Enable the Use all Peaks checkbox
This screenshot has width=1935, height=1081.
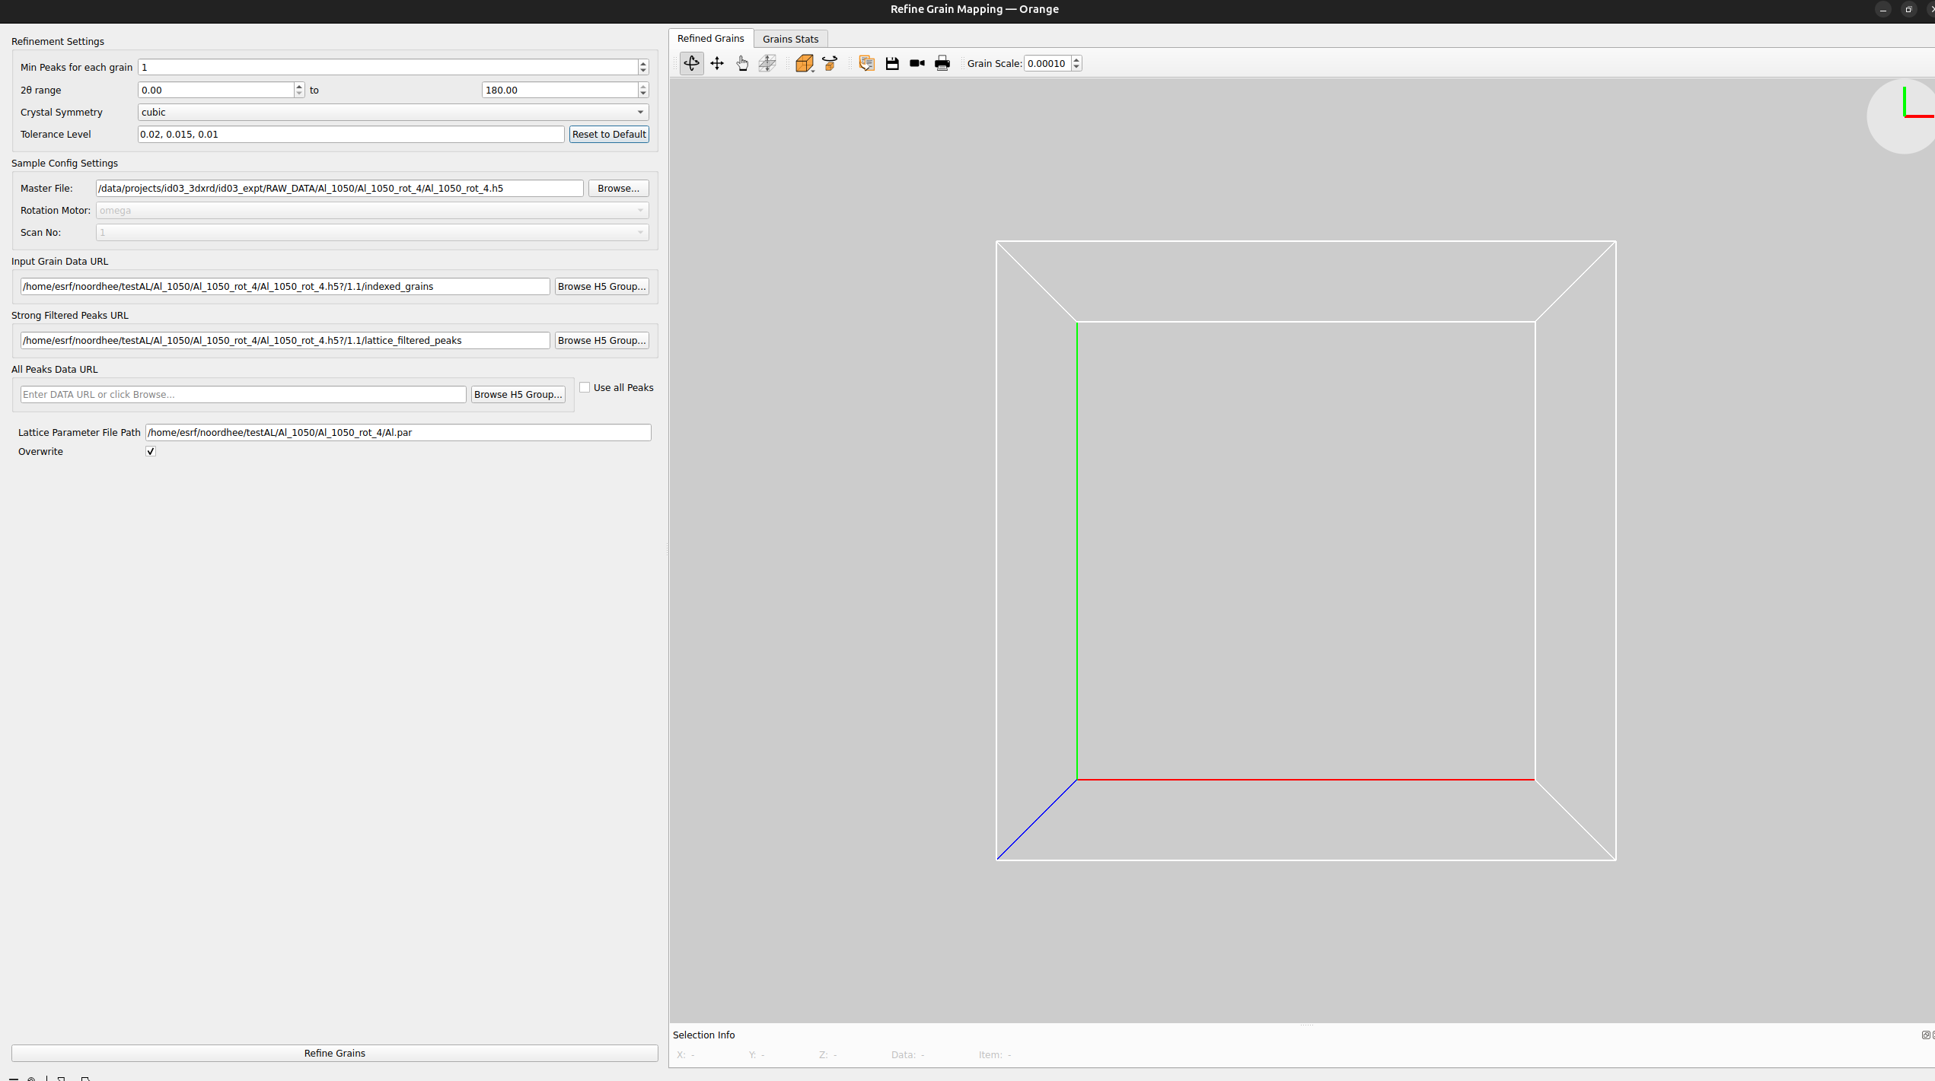coord(585,387)
